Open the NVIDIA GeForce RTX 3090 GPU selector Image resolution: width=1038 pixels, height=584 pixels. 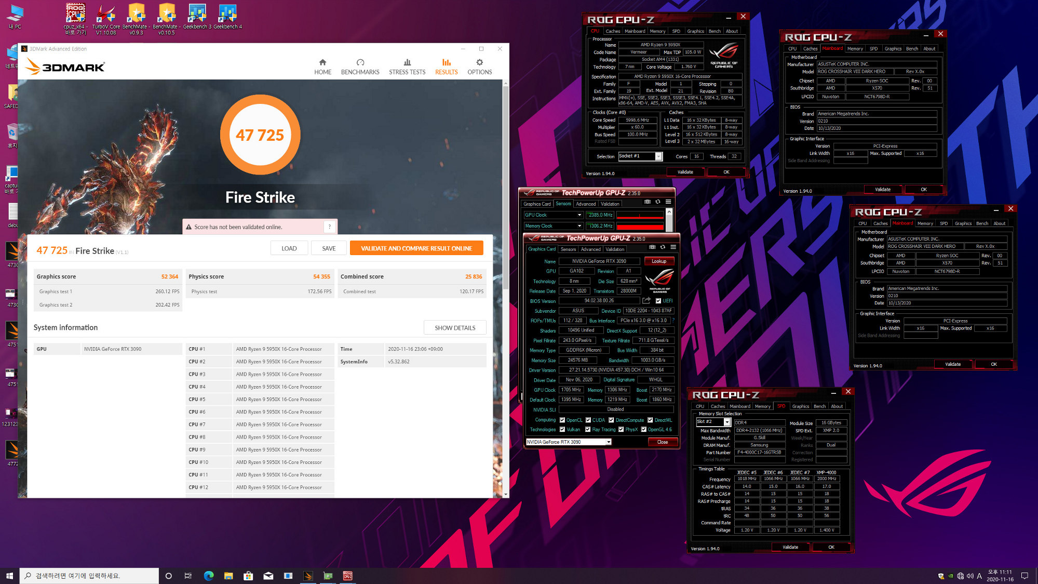569,442
